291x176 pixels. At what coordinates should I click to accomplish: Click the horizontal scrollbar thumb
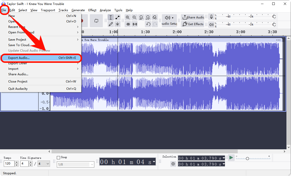point(145,151)
